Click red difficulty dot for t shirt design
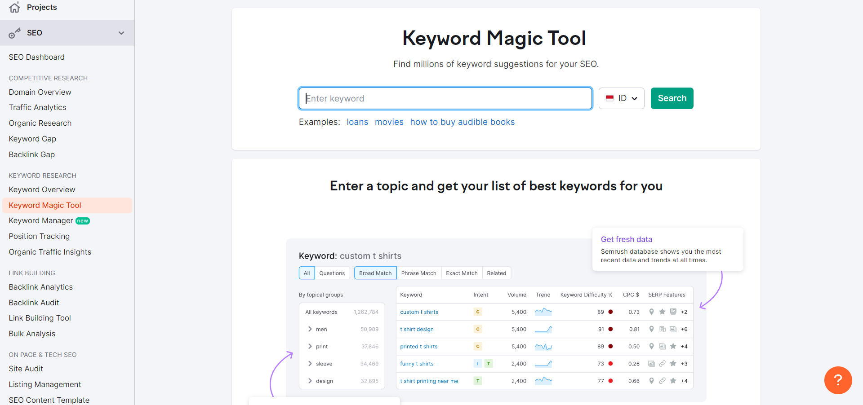 (610, 329)
